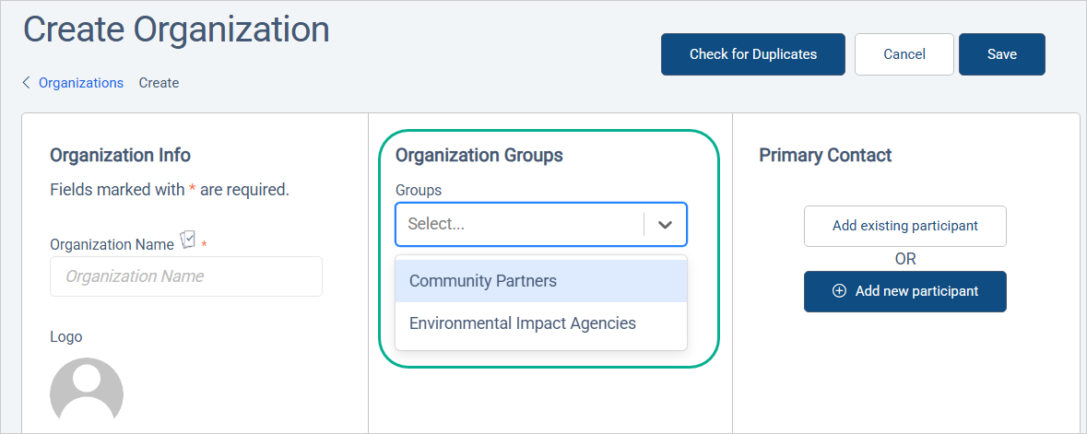Click the Organization Groups section heading
1087x434 pixels.
[x=479, y=155]
